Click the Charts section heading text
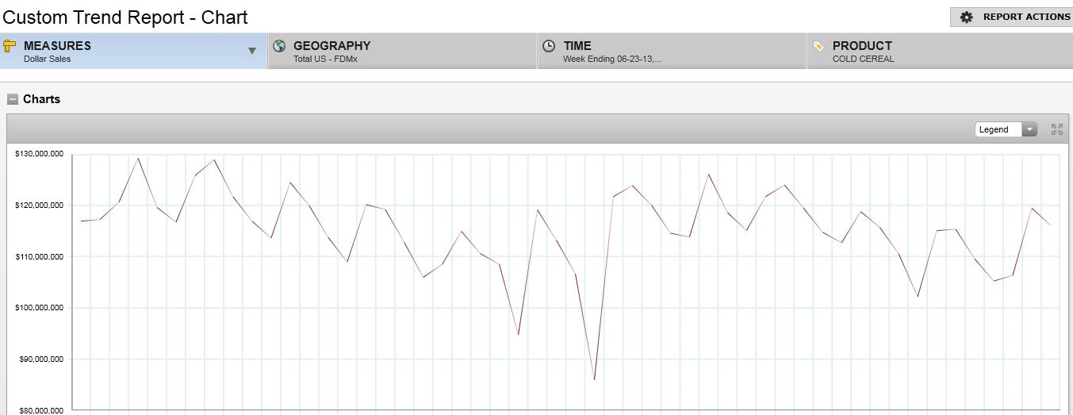Screen dimensions: 1073x415 [x=41, y=99]
